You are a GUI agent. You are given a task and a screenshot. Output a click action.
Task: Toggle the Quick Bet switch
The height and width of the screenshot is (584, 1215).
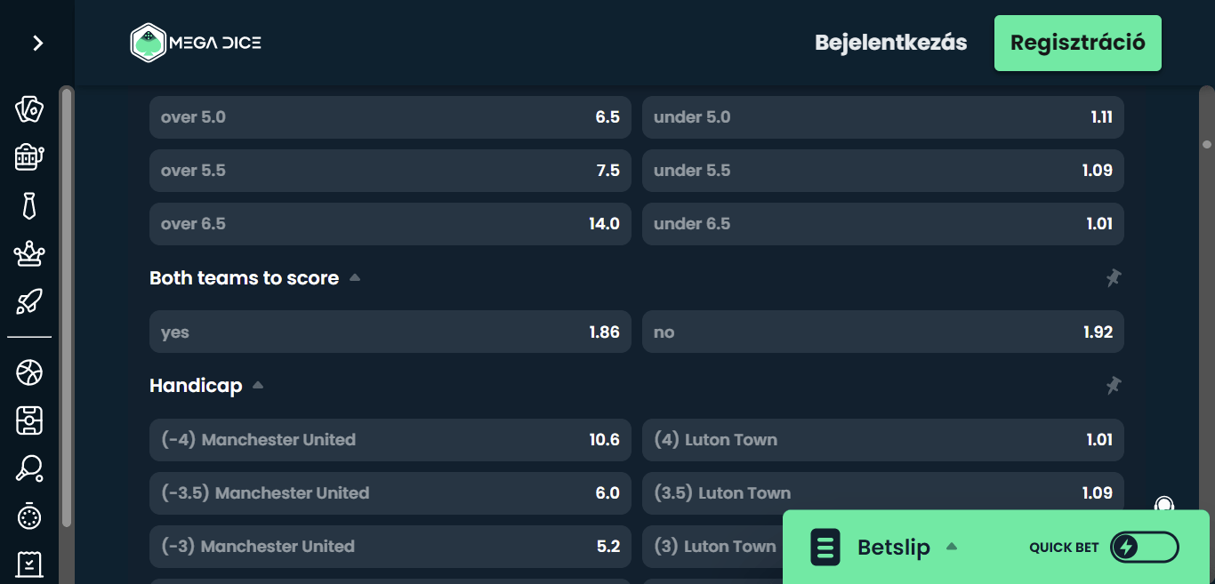coord(1144,548)
